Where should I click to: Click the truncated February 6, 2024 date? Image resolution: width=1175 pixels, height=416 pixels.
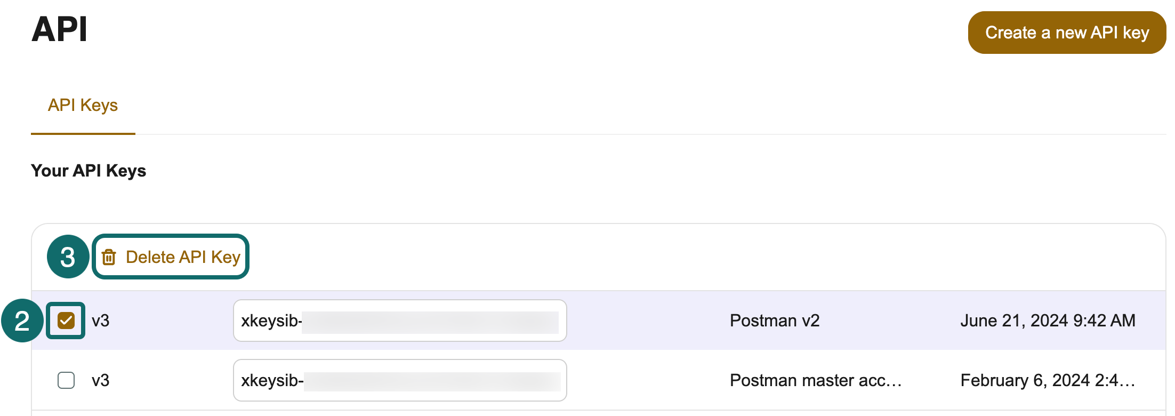[1047, 380]
